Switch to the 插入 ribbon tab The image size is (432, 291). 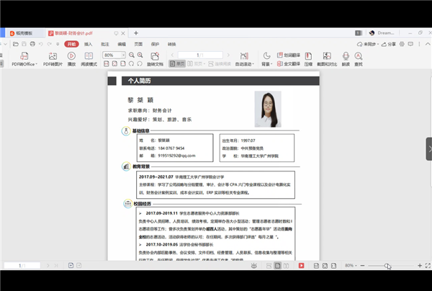point(88,44)
